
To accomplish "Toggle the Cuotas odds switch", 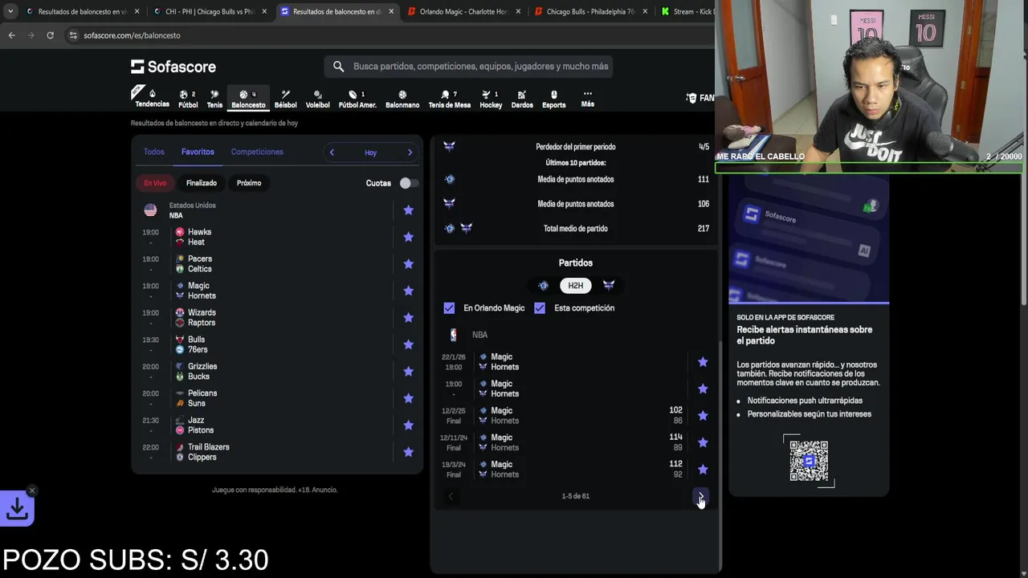I will tap(409, 183).
